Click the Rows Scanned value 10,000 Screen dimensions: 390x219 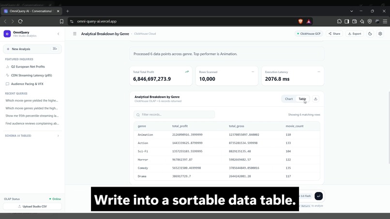click(x=207, y=79)
